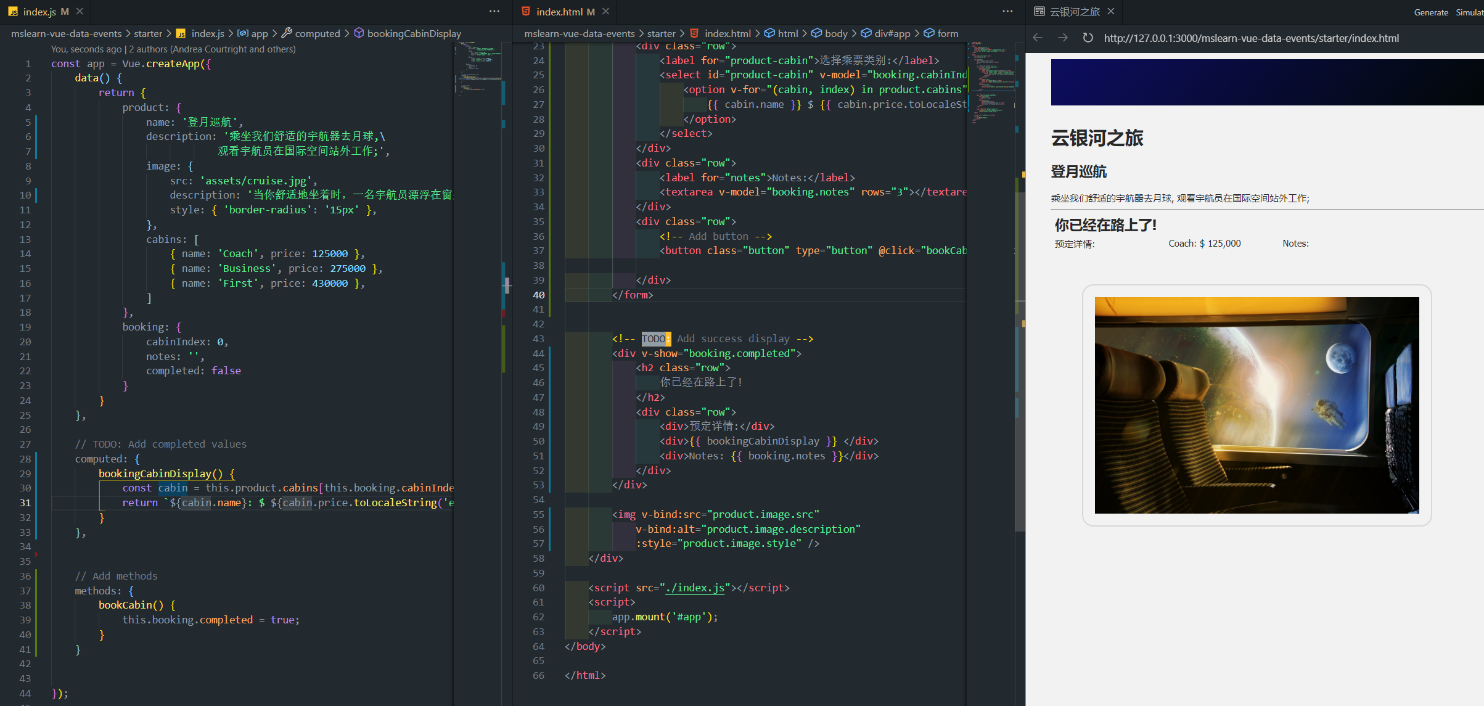Open mslearn-vue-data-events breadcrumb in index.js

tap(66, 33)
